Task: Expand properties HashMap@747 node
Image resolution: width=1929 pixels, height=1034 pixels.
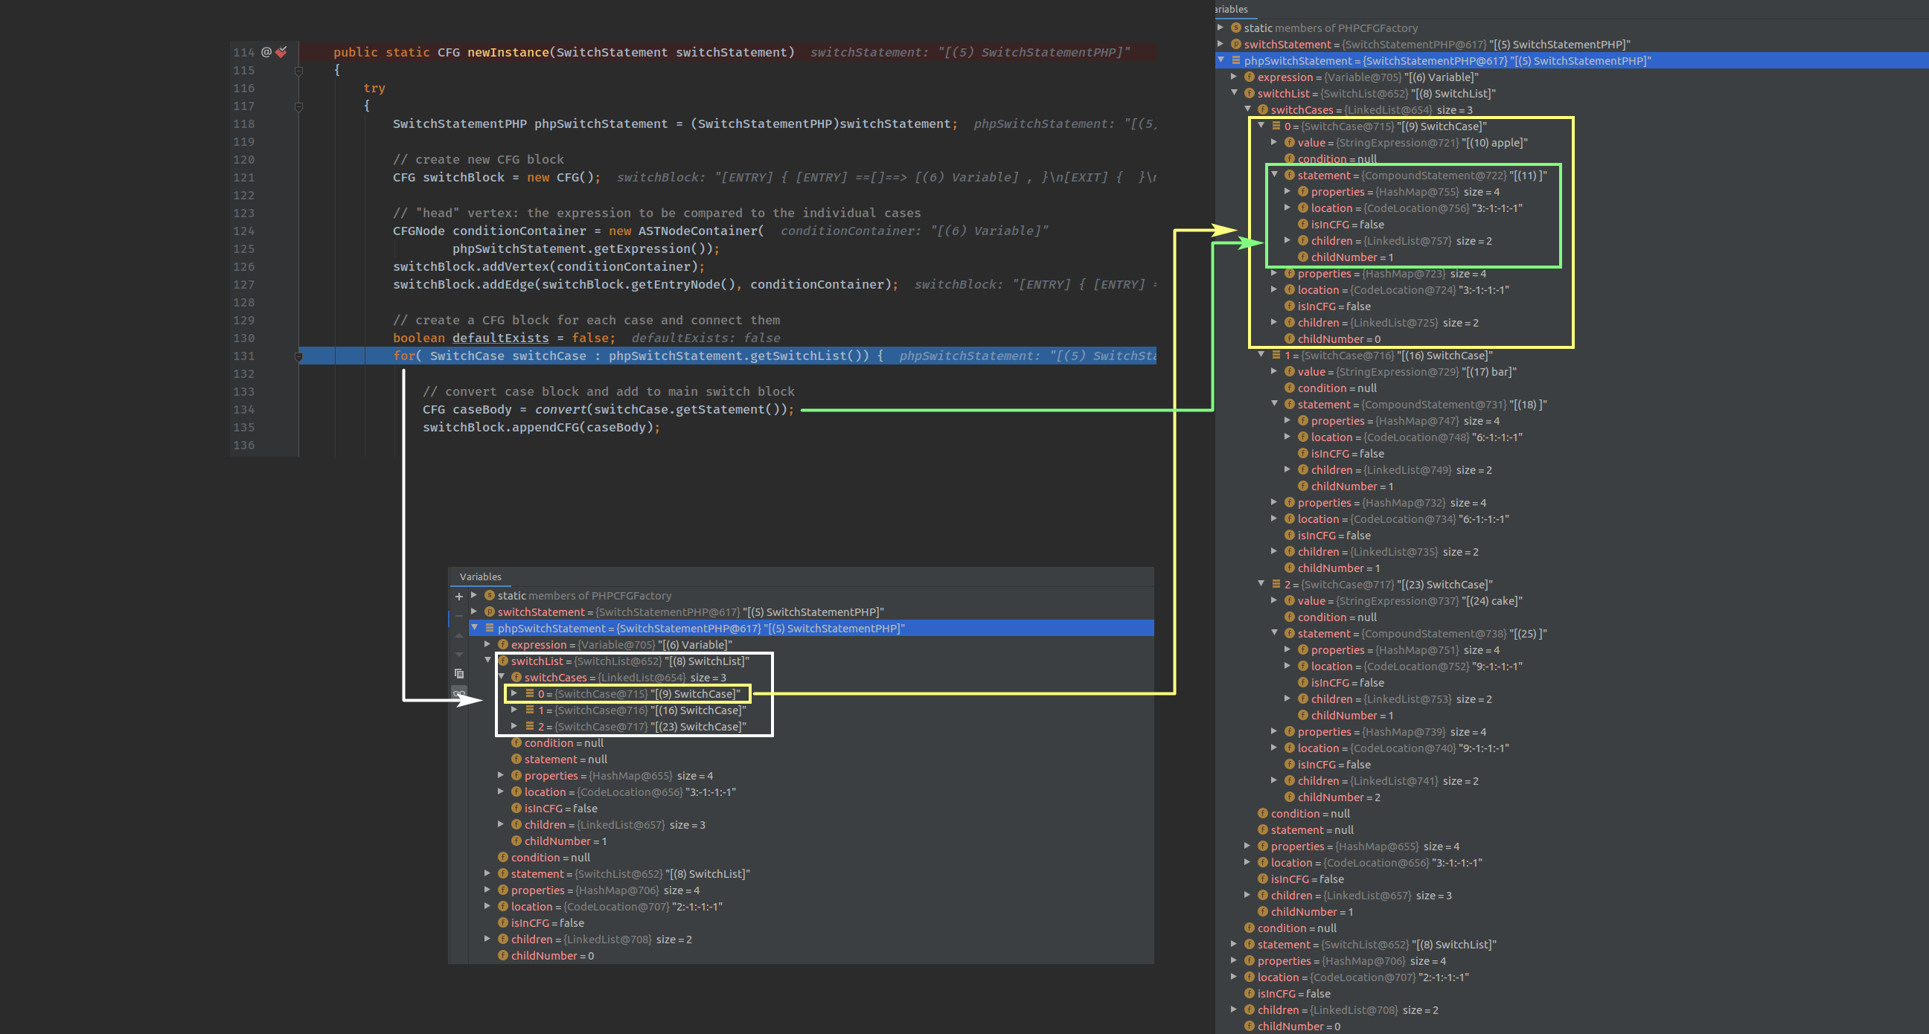Action: tap(1288, 420)
